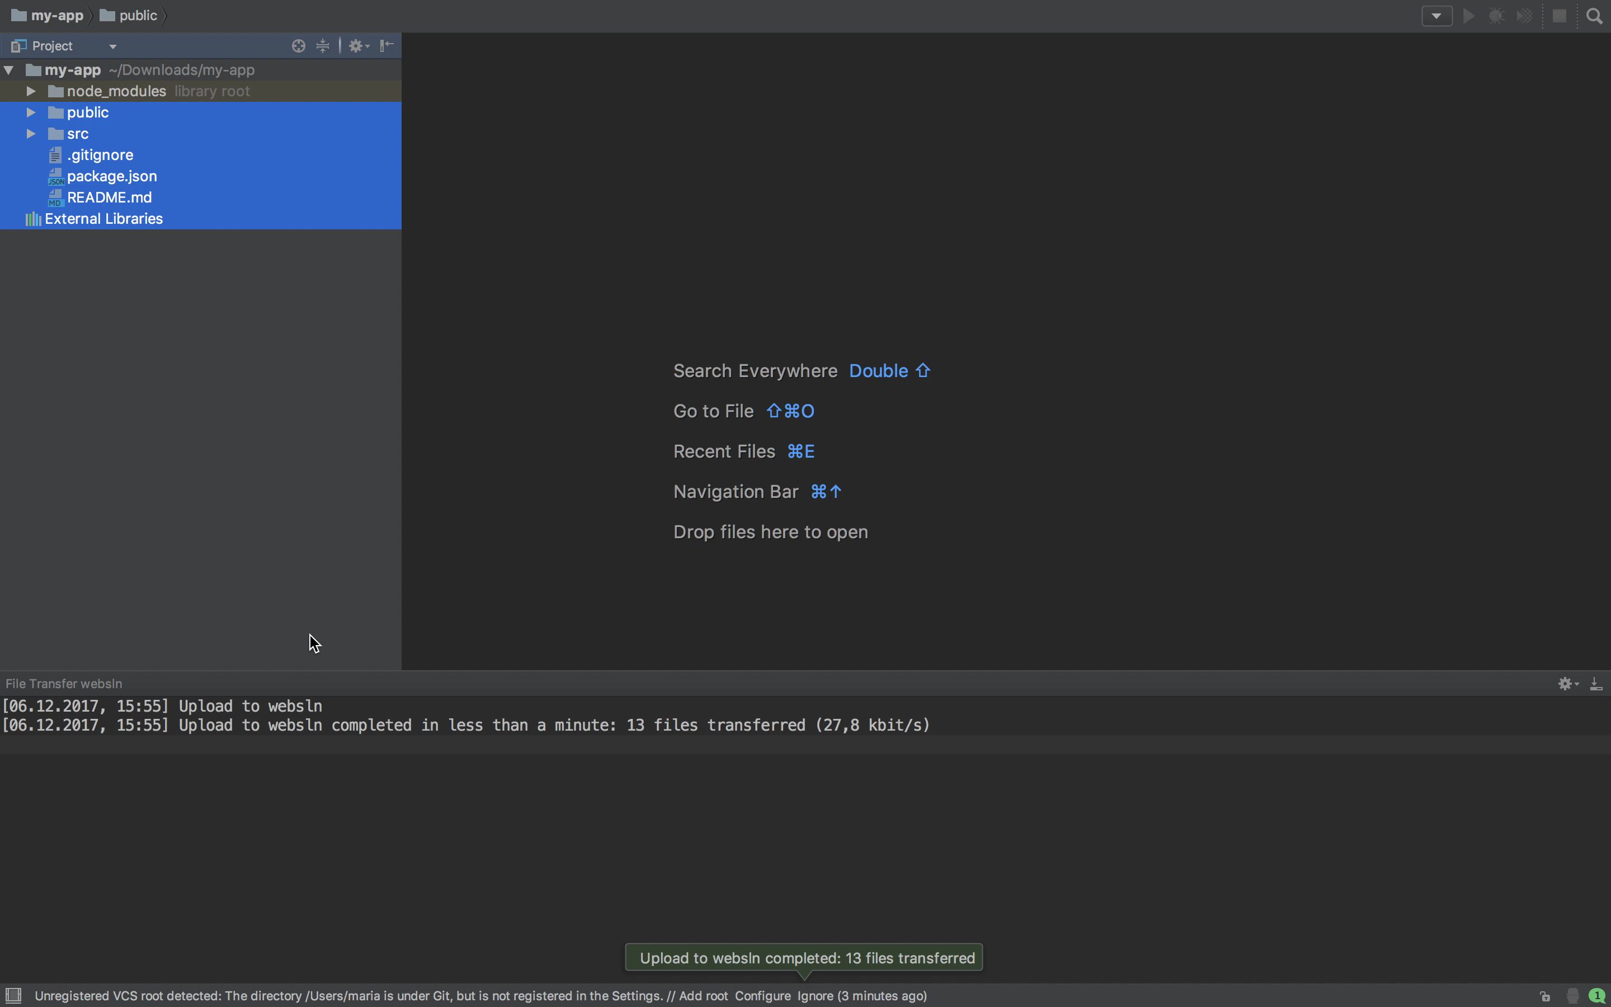Open the green event log badge
Screen dimensions: 1611x1007
click(1596, 996)
